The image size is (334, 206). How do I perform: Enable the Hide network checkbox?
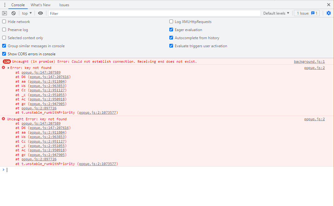tap(4, 21)
